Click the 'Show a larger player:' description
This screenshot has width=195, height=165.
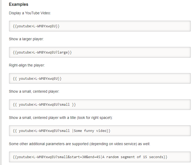[26, 39]
